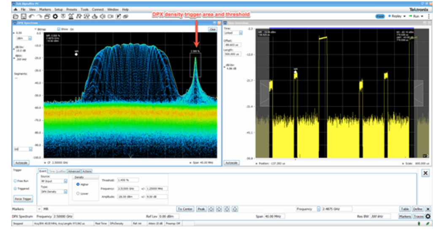Click the undo arrow toolbar icon
The image size is (433, 231).
pos(32,16)
